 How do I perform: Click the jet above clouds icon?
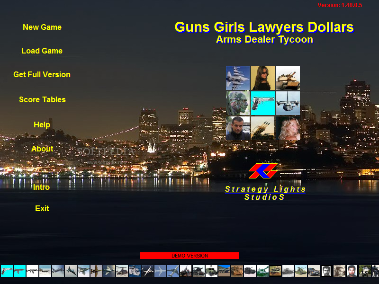tap(45, 271)
